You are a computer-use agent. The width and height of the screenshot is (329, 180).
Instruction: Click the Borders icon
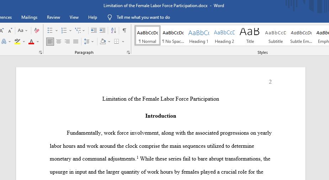(x=116, y=41)
